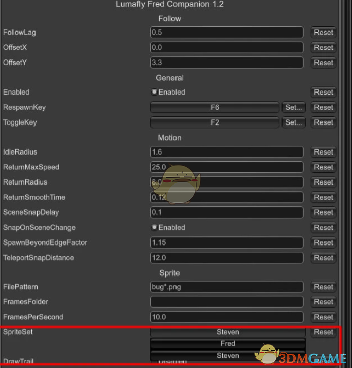Click the ReturnSmoothTime input field
The height and width of the screenshot is (368, 352).
pyautogui.click(x=227, y=197)
